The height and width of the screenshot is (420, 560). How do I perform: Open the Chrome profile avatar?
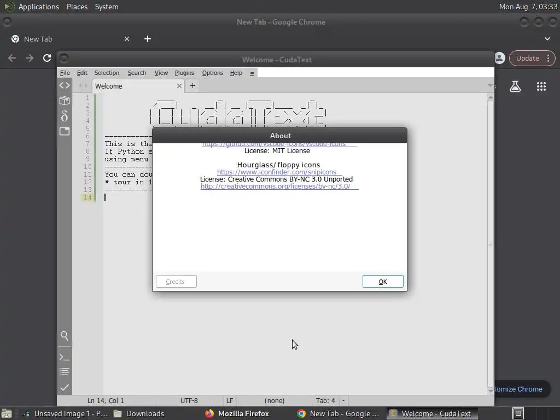[x=500, y=58]
